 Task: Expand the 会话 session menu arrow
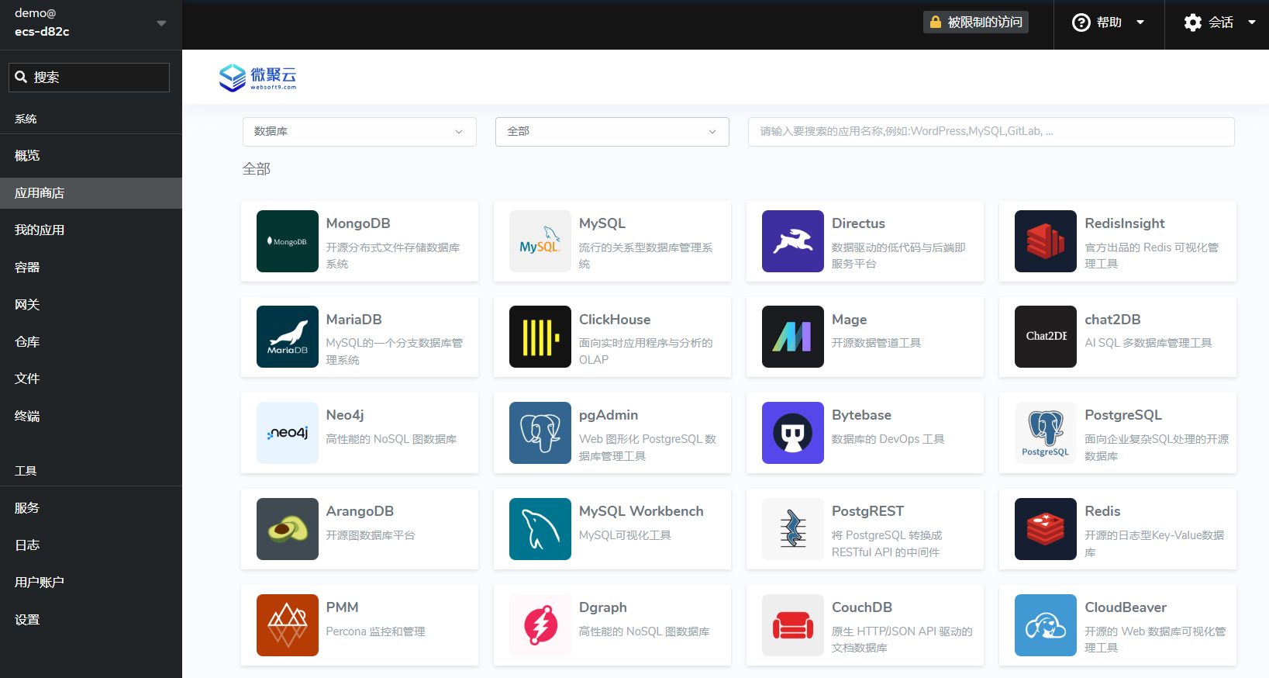tap(1252, 22)
